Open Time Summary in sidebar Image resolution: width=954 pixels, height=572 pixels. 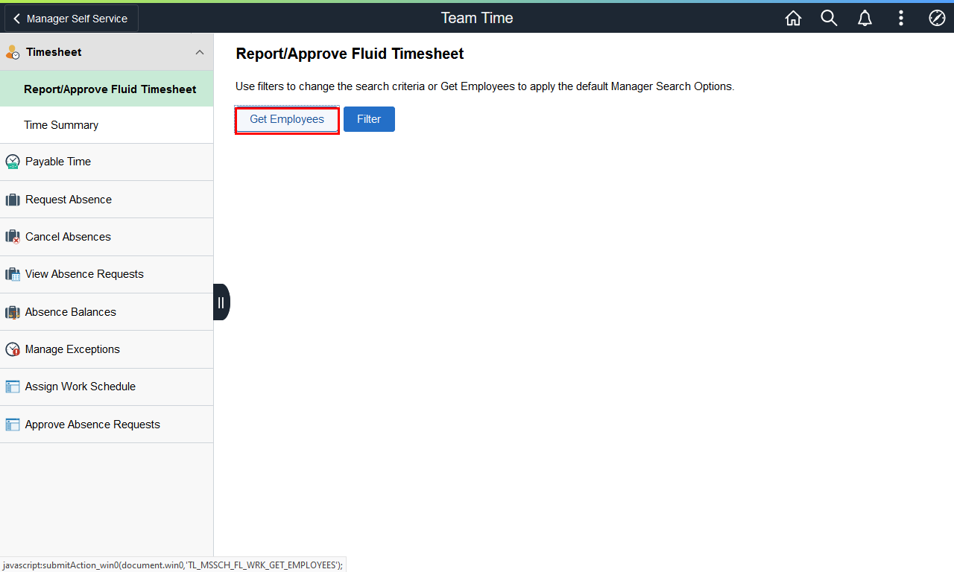click(107, 125)
